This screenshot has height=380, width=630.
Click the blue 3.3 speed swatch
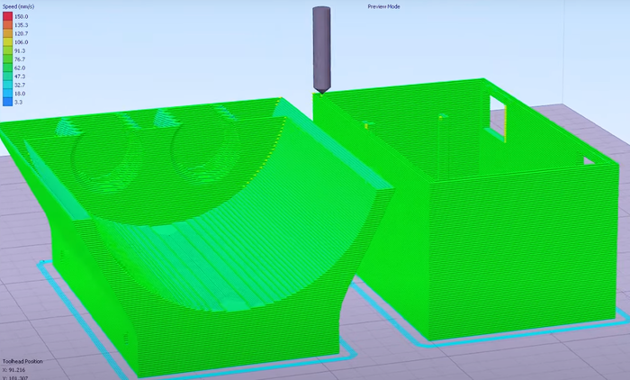pyautogui.click(x=6, y=102)
